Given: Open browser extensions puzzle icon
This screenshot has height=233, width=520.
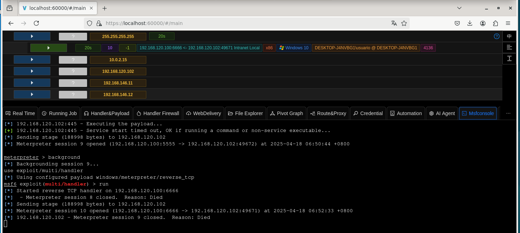Looking at the screenshot, I should 495,23.
